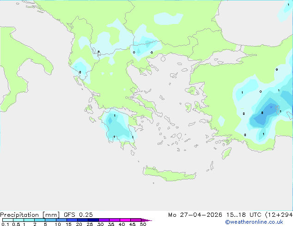Click the 'Precipitation [mm]' title text
This screenshot has width=293, height=226.
click(30, 215)
